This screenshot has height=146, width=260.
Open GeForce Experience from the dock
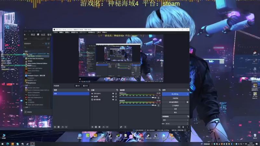click(118, 136)
